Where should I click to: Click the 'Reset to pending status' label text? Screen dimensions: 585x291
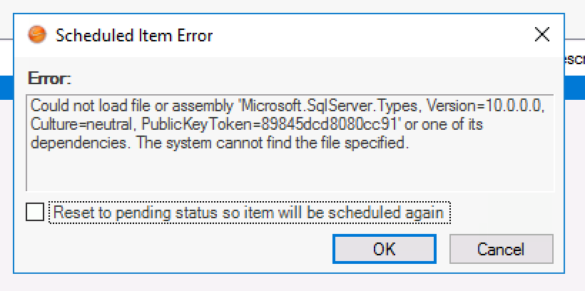249,213
